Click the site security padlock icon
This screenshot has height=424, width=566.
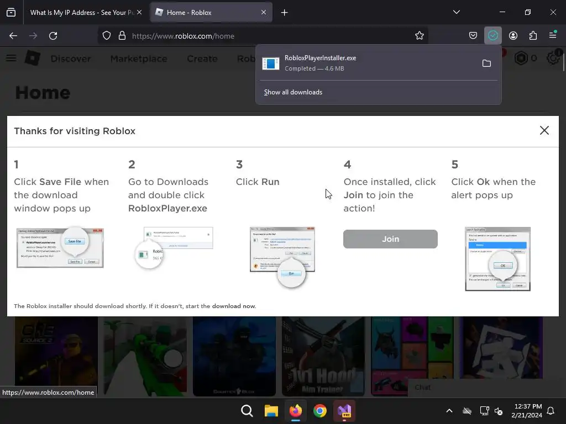122,36
